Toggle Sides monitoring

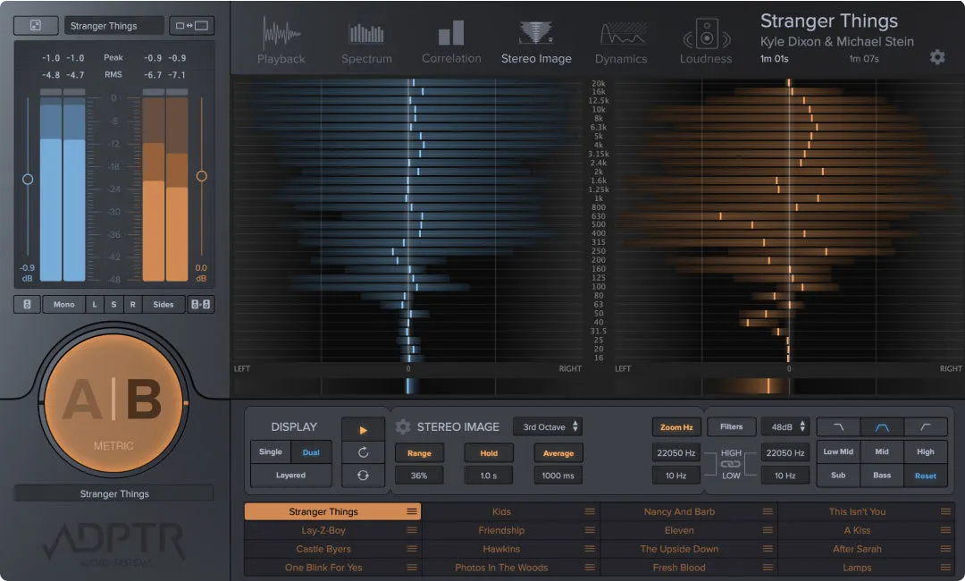coord(164,304)
